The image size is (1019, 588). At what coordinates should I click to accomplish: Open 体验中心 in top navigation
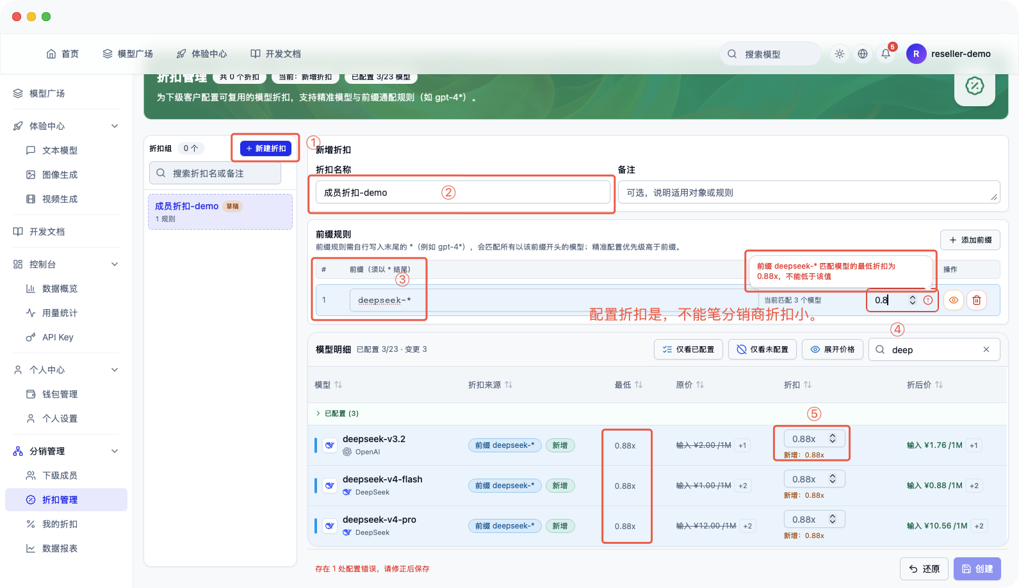(x=202, y=54)
